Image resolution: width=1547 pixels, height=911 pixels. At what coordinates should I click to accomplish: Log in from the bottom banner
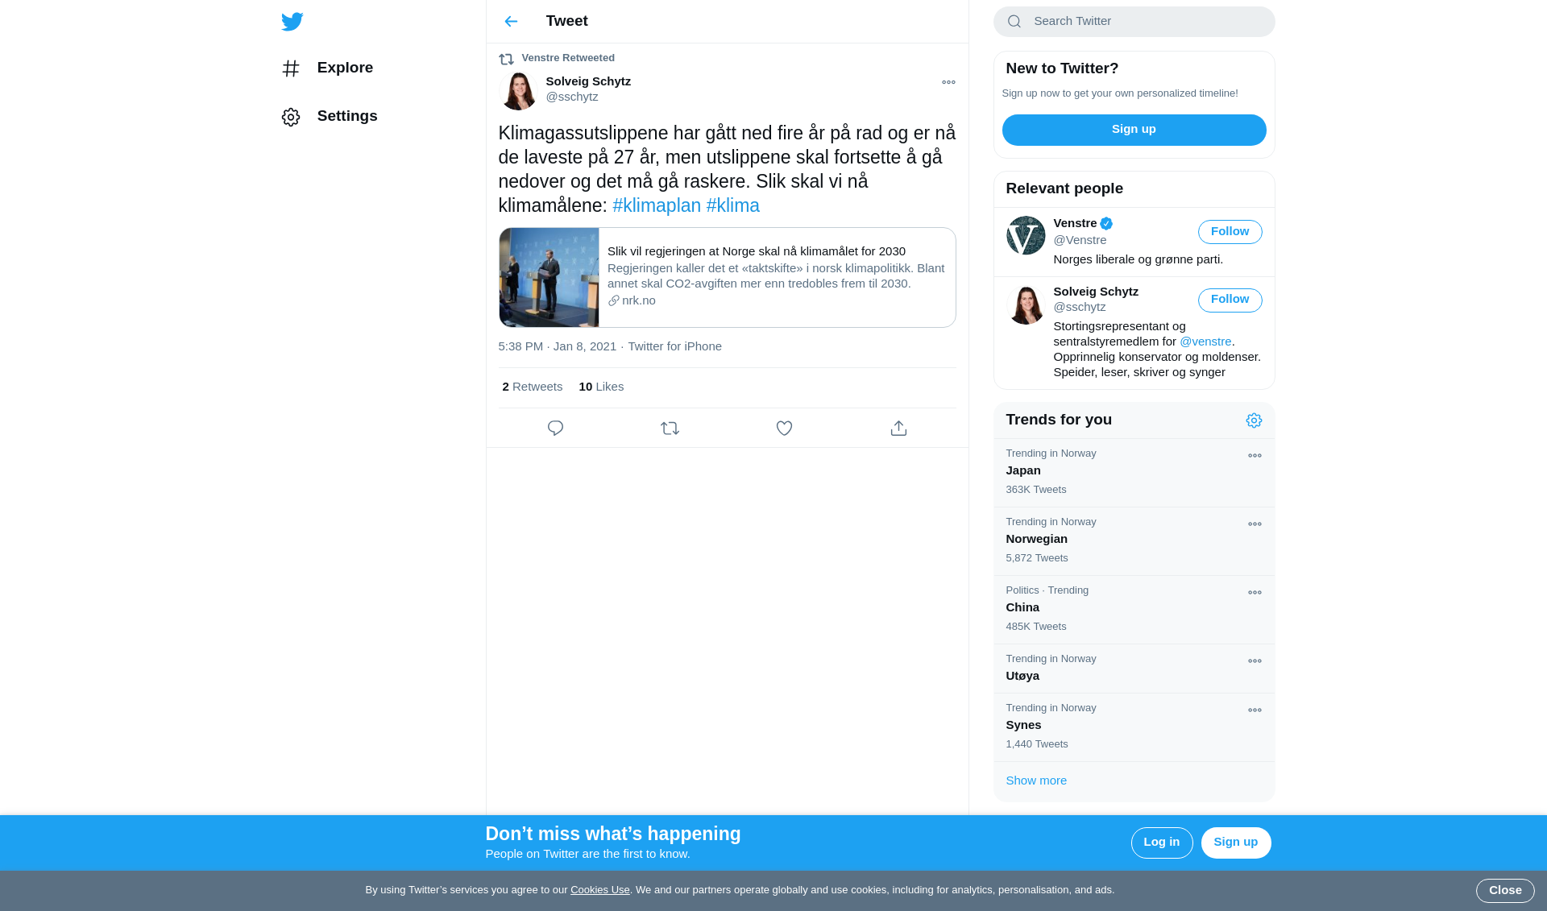(x=1161, y=843)
